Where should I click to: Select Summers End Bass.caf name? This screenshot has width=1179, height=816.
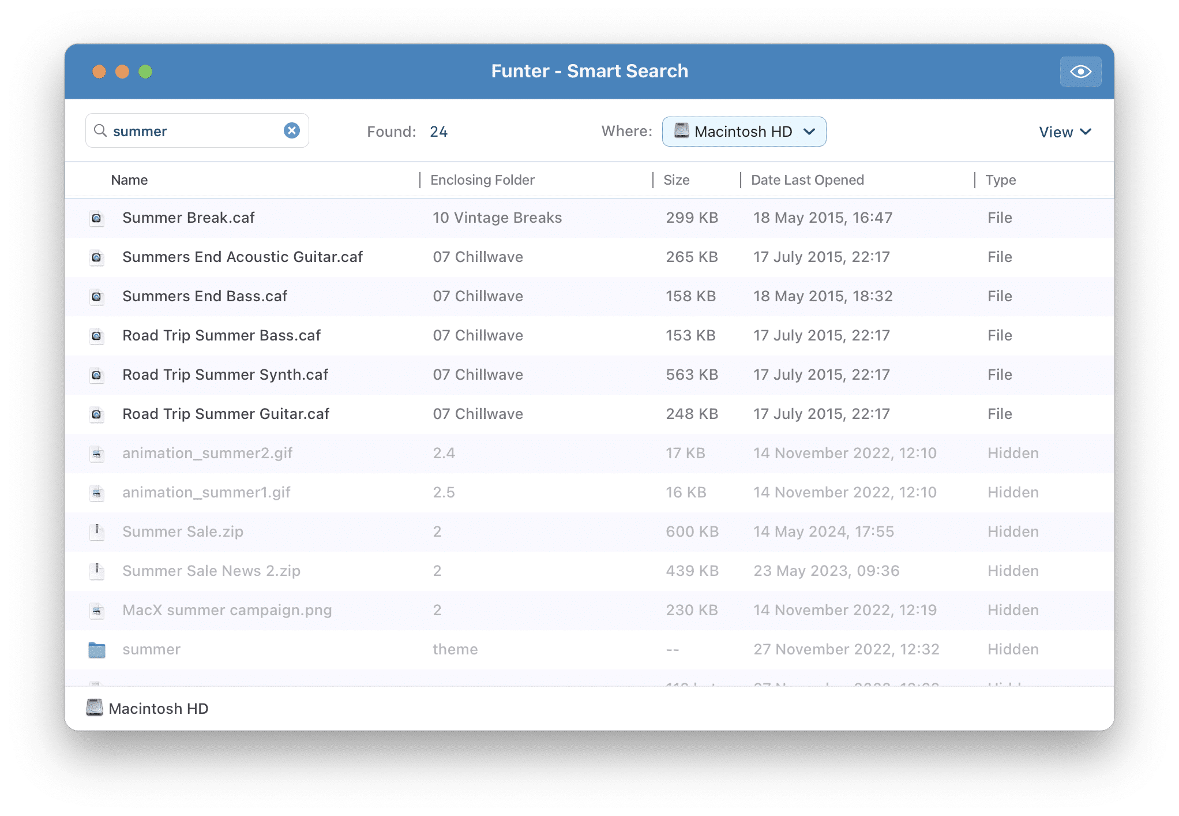point(205,296)
